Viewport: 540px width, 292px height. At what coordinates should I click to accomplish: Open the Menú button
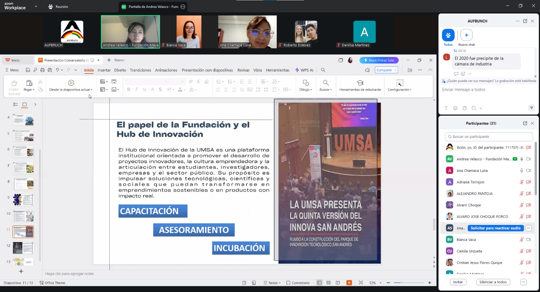pyautogui.click(x=12, y=70)
